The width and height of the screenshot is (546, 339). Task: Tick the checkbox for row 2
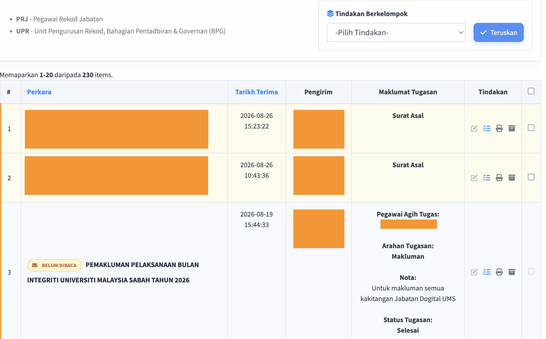pyautogui.click(x=531, y=177)
